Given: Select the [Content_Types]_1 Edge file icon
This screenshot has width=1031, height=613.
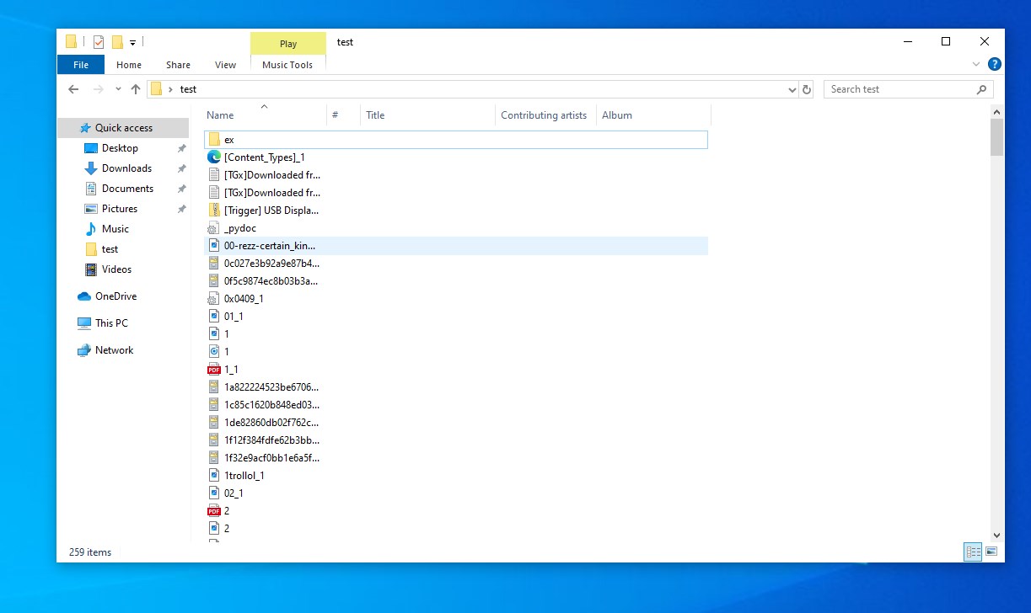Looking at the screenshot, I should 214,157.
